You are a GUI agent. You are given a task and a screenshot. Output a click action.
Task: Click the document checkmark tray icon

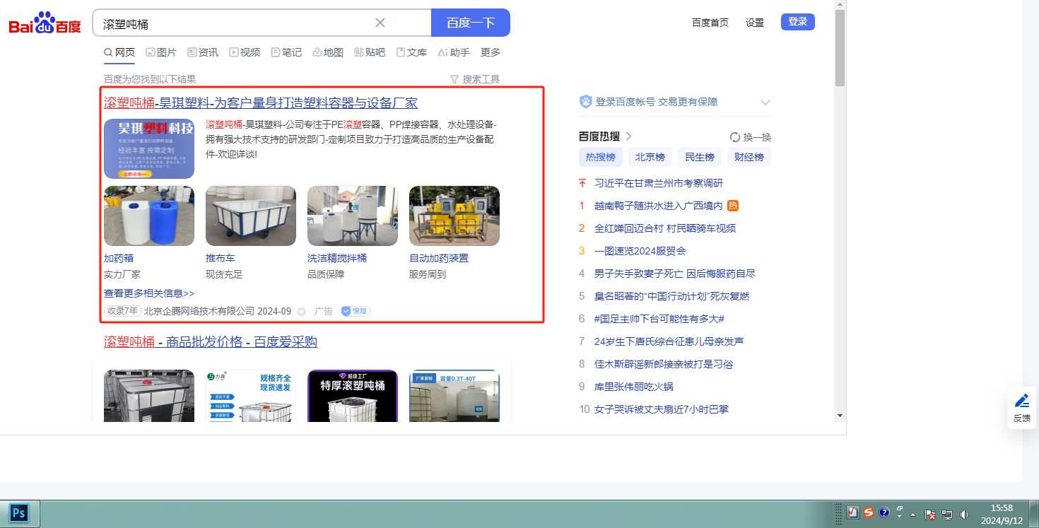853,512
